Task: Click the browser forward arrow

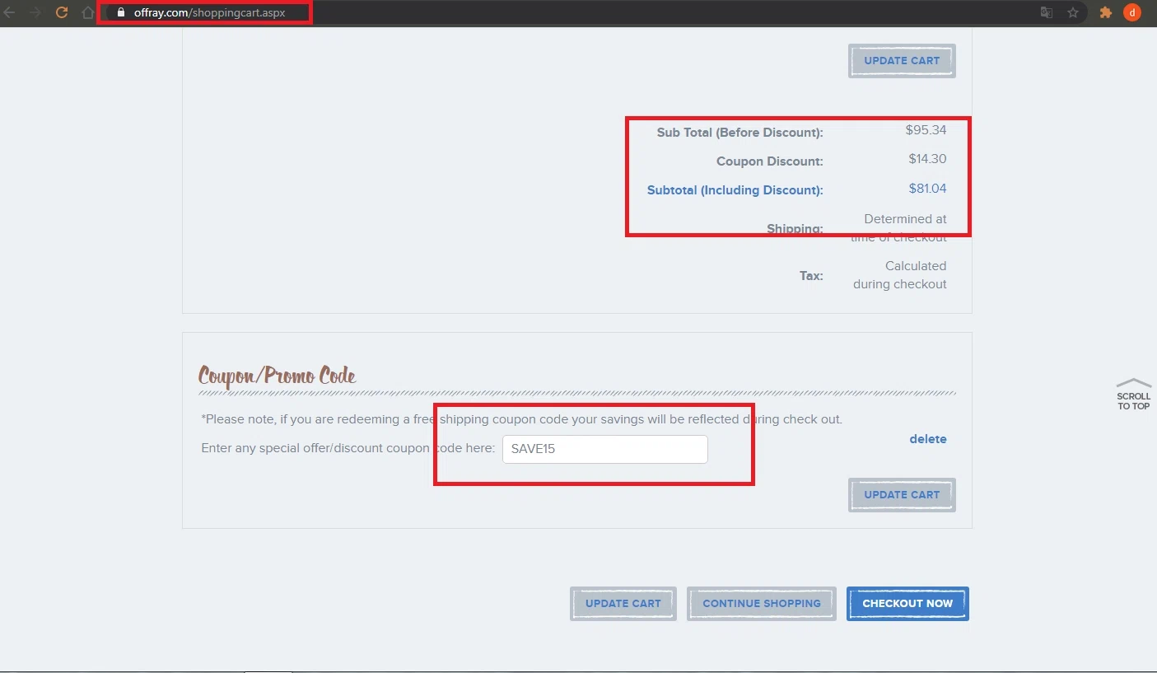Action: [x=35, y=12]
